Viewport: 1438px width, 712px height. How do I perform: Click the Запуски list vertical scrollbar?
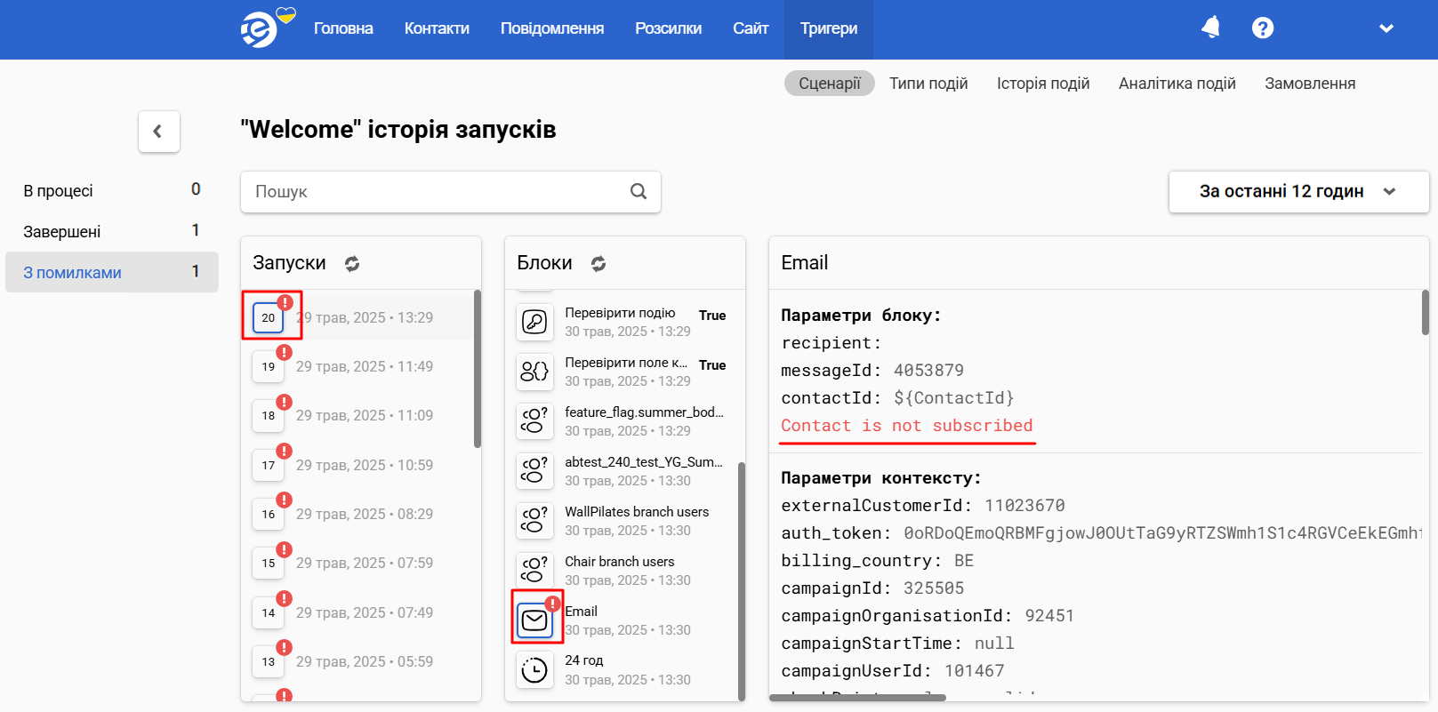(478, 369)
